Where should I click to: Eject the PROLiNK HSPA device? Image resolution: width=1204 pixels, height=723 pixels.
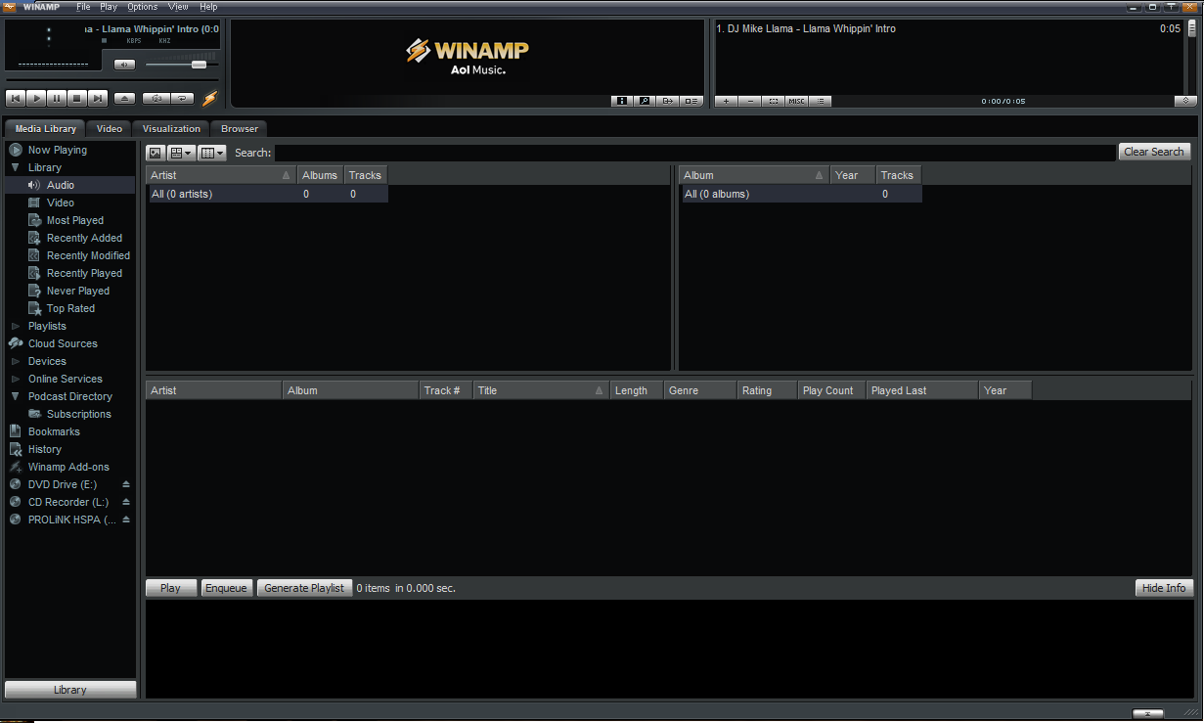[x=125, y=520]
